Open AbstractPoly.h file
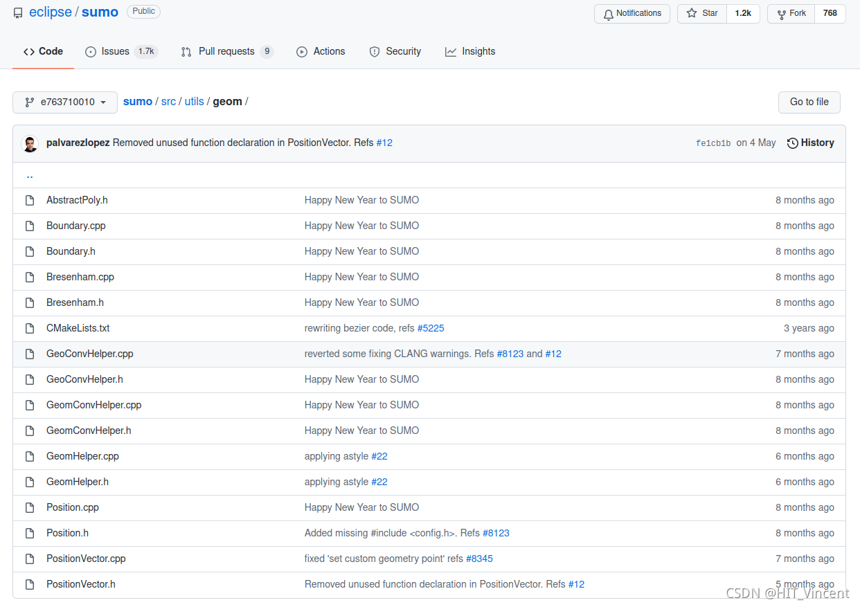 pyautogui.click(x=77, y=200)
